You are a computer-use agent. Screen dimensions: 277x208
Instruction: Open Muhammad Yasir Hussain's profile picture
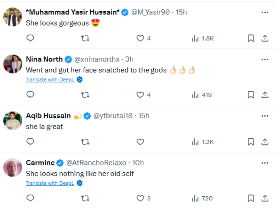(x=13, y=17)
